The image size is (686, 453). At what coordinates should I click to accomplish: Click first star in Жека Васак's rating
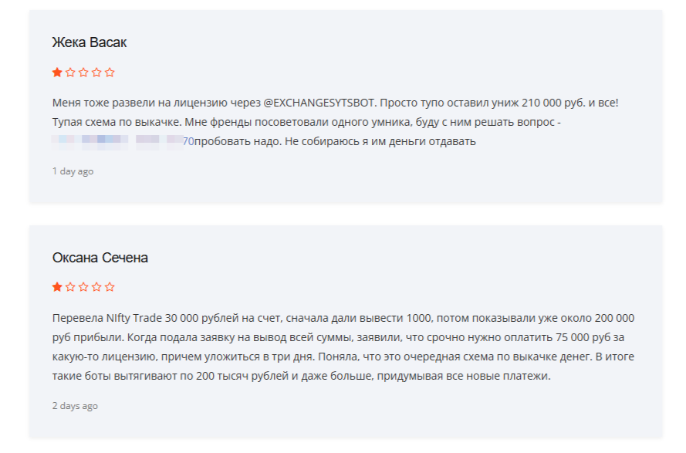(x=57, y=73)
